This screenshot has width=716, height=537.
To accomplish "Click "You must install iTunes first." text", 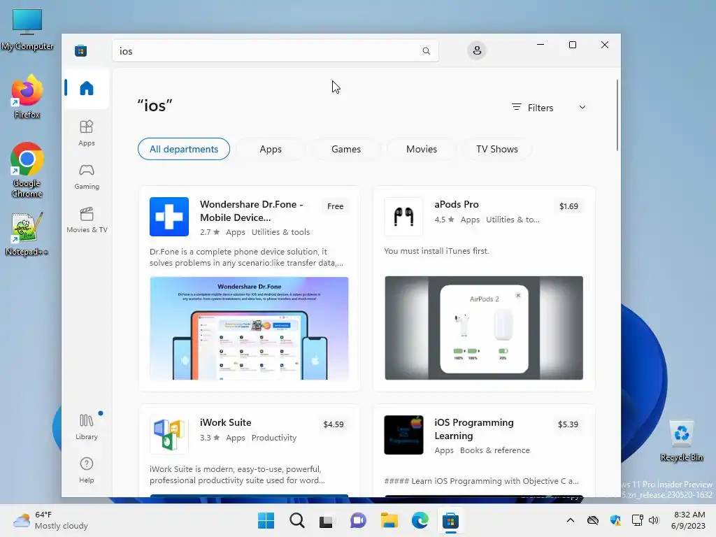I will click(x=436, y=251).
